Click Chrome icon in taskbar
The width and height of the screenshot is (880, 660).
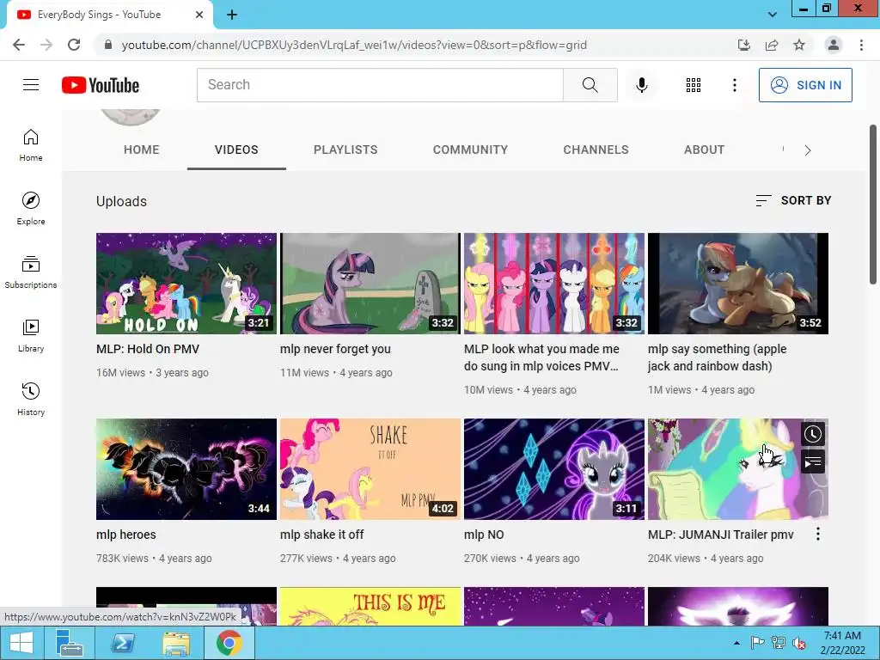tap(229, 643)
